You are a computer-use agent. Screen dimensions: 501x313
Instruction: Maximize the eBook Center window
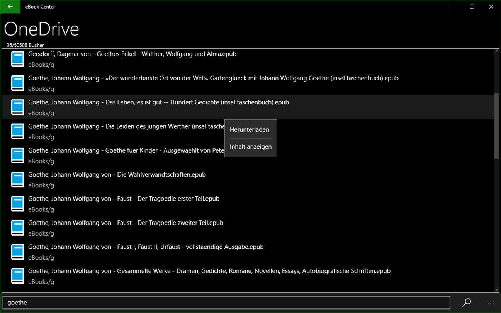472,7
